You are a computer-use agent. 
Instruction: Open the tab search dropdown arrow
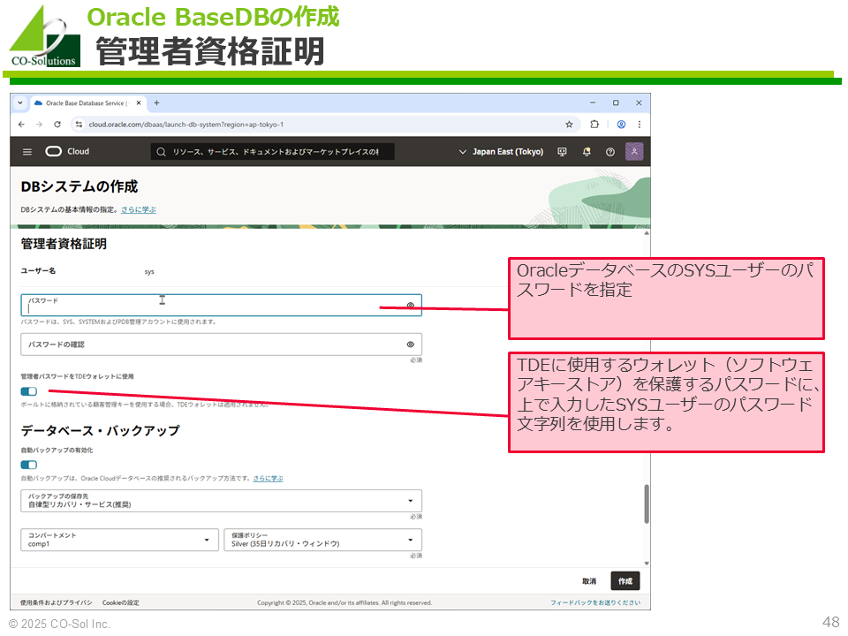point(20,102)
